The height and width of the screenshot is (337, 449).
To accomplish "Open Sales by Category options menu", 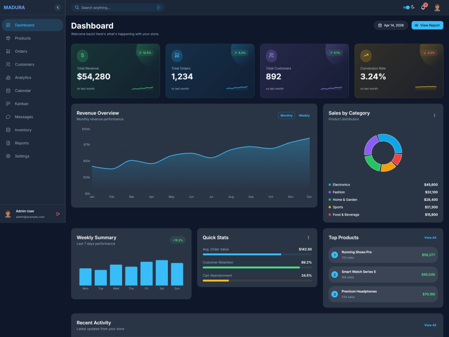I will coord(434,115).
